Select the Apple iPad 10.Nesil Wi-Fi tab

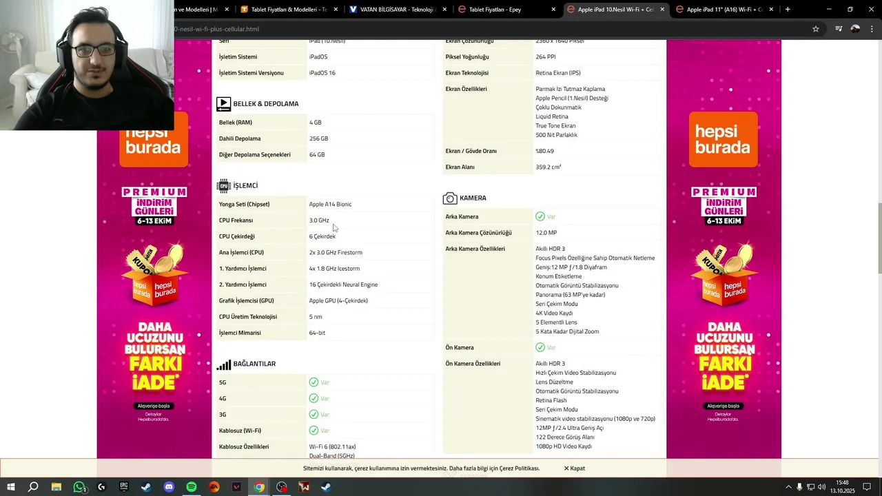(615, 10)
